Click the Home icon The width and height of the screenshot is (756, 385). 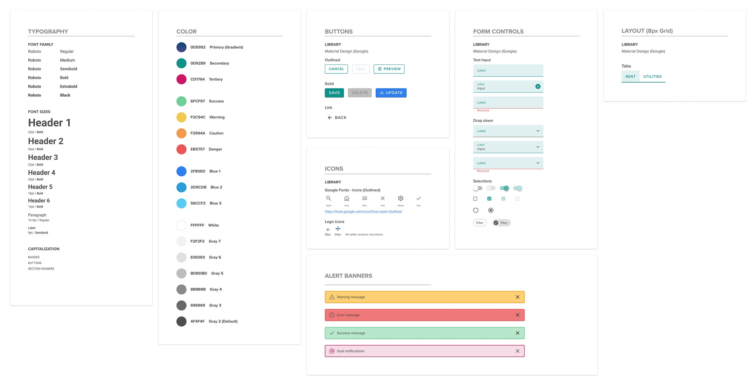pyautogui.click(x=347, y=198)
